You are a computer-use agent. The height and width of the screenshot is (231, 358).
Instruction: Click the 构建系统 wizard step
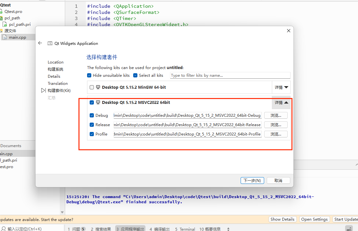[x=55, y=69]
